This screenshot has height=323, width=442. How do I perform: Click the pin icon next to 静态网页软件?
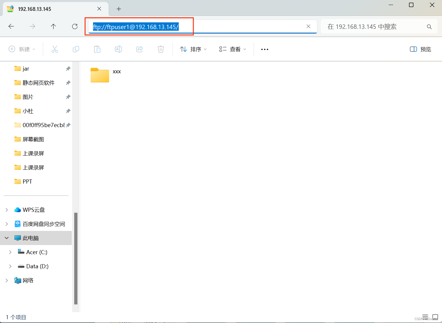68,83
